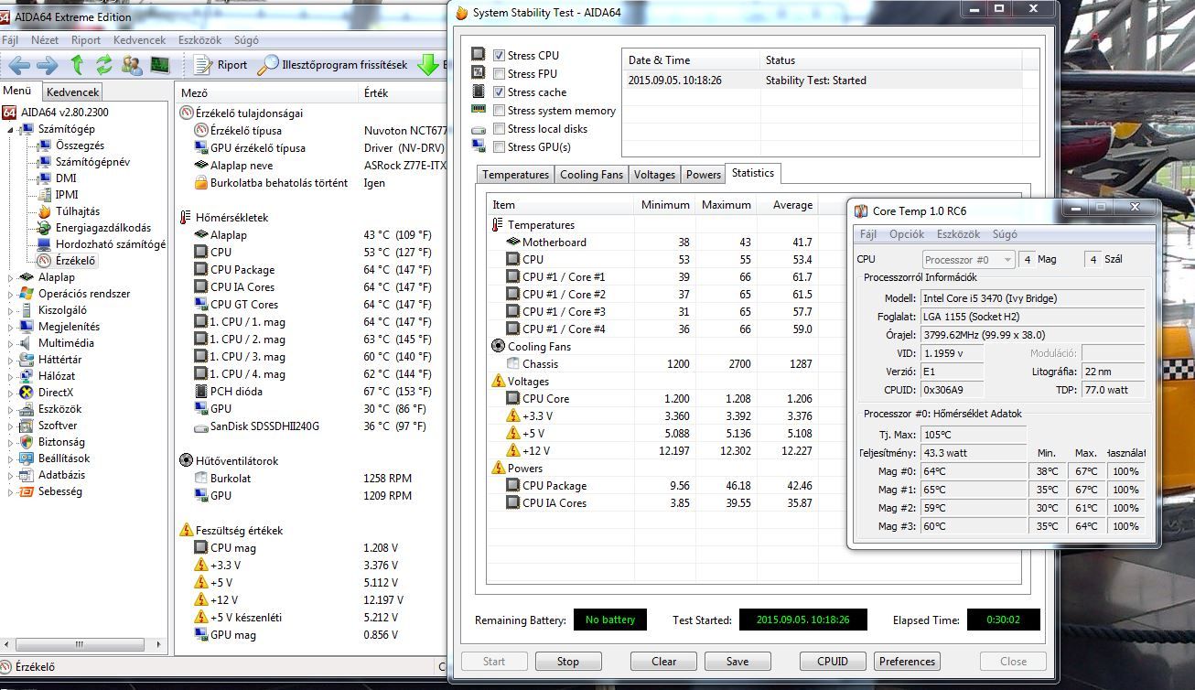1195x690 pixels.
Task: Switch to the Kedvencek tab
Action: click(x=72, y=92)
